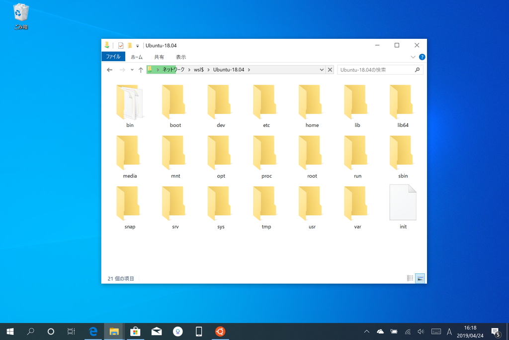
Task: Launch Microsoft Edge from the taskbar
Action: click(93, 332)
